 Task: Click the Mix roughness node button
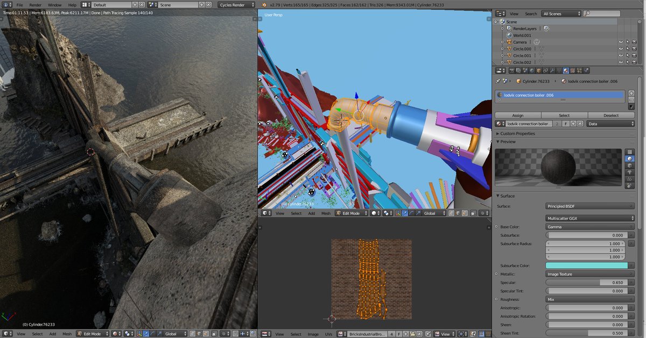pos(590,299)
